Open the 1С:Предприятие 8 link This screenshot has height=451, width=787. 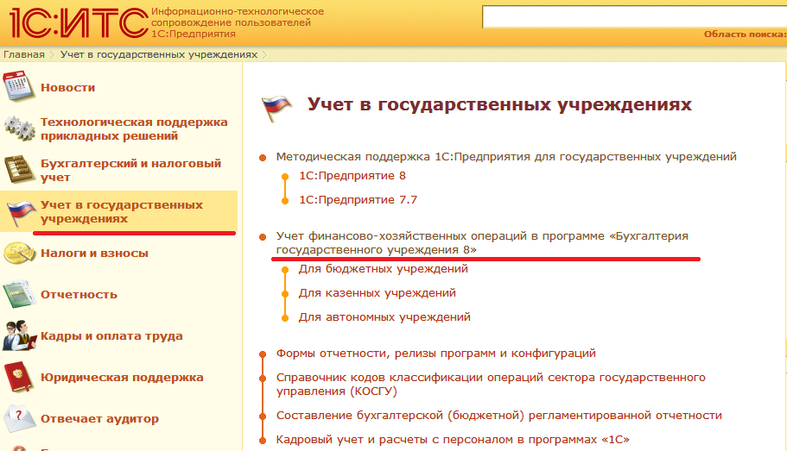pyautogui.click(x=352, y=176)
